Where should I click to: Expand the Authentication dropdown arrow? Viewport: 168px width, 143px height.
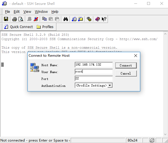pyautogui.click(x=110, y=85)
